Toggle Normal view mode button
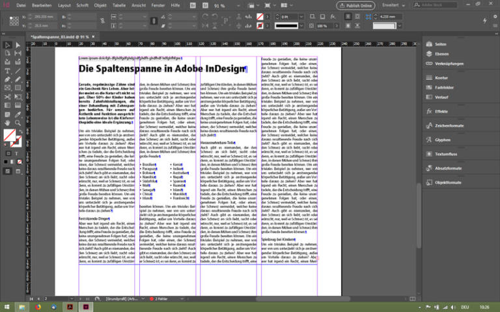The height and width of the screenshot is (312, 500). pos(7,172)
